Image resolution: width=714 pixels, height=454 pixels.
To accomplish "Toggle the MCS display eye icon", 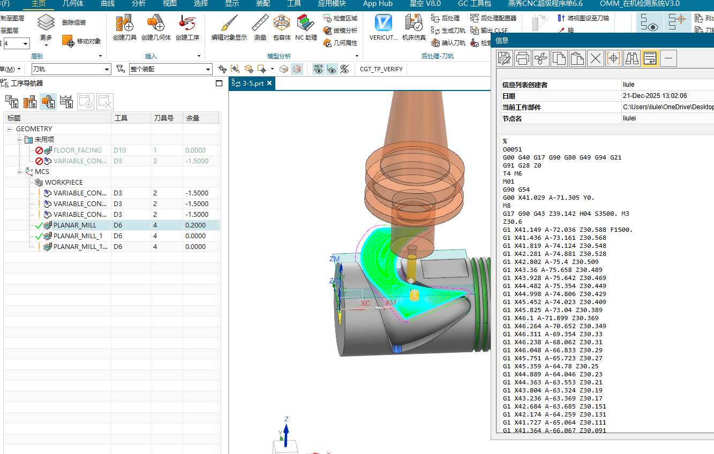I will coord(319,69).
